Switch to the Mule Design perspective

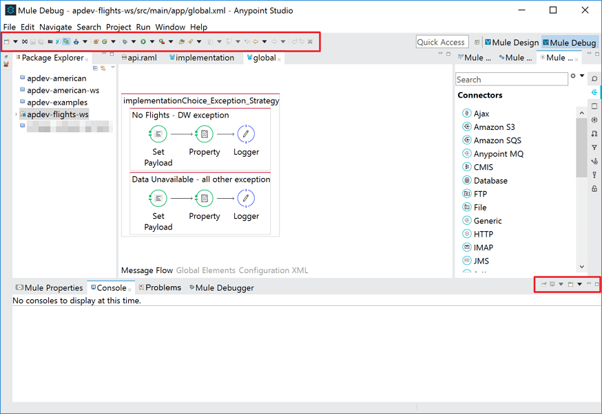tap(512, 42)
